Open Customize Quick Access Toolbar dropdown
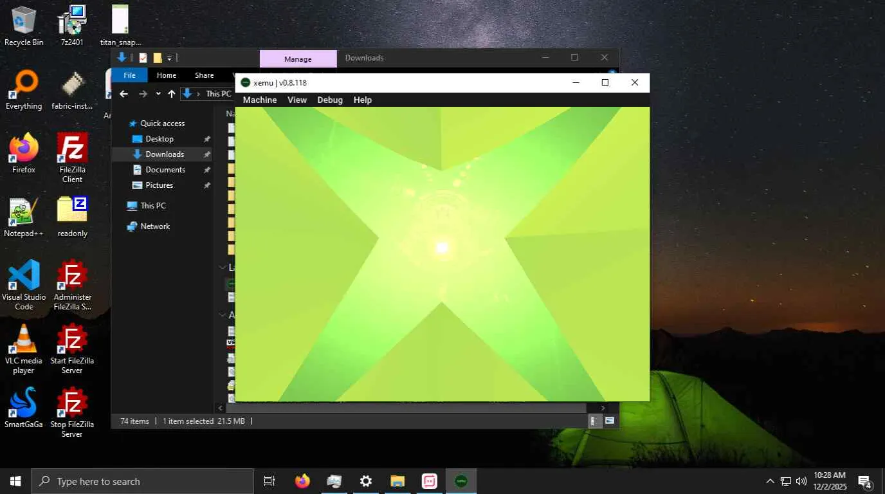The height and width of the screenshot is (494, 885). click(x=169, y=58)
